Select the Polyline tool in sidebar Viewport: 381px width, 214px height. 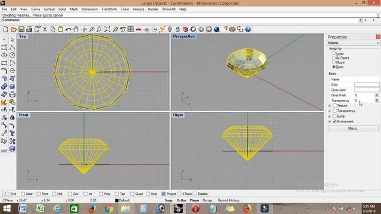point(12,48)
